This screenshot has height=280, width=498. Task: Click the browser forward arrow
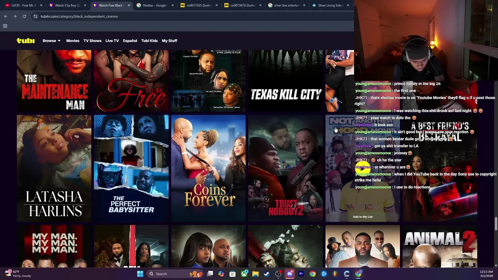(x=15, y=16)
